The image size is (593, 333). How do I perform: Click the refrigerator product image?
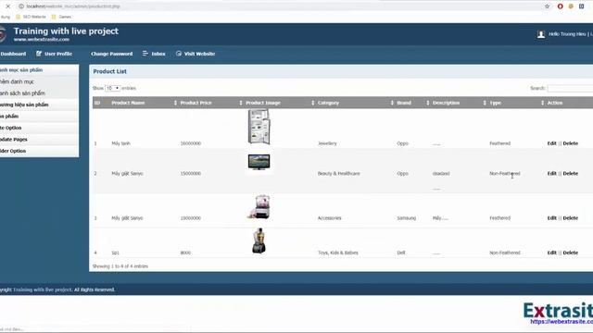tap(259, 127)
